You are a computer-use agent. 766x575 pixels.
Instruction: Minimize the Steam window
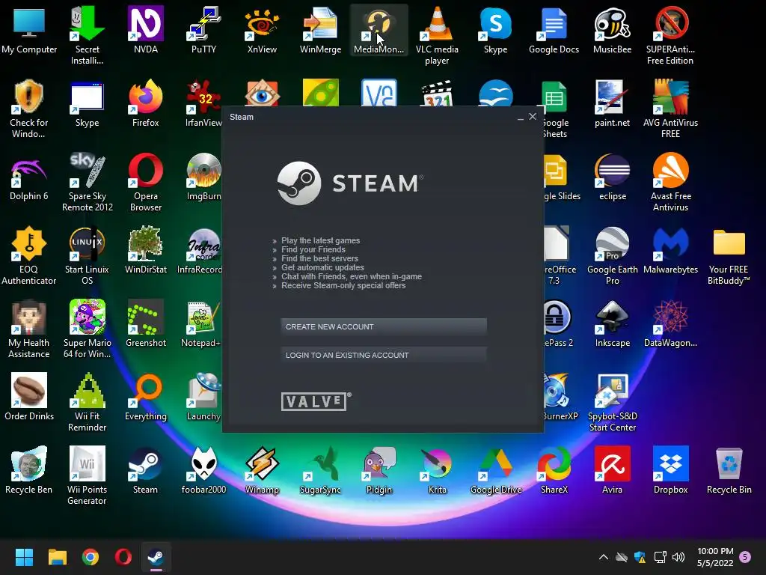pyautogui.click(x=521, y=118)
